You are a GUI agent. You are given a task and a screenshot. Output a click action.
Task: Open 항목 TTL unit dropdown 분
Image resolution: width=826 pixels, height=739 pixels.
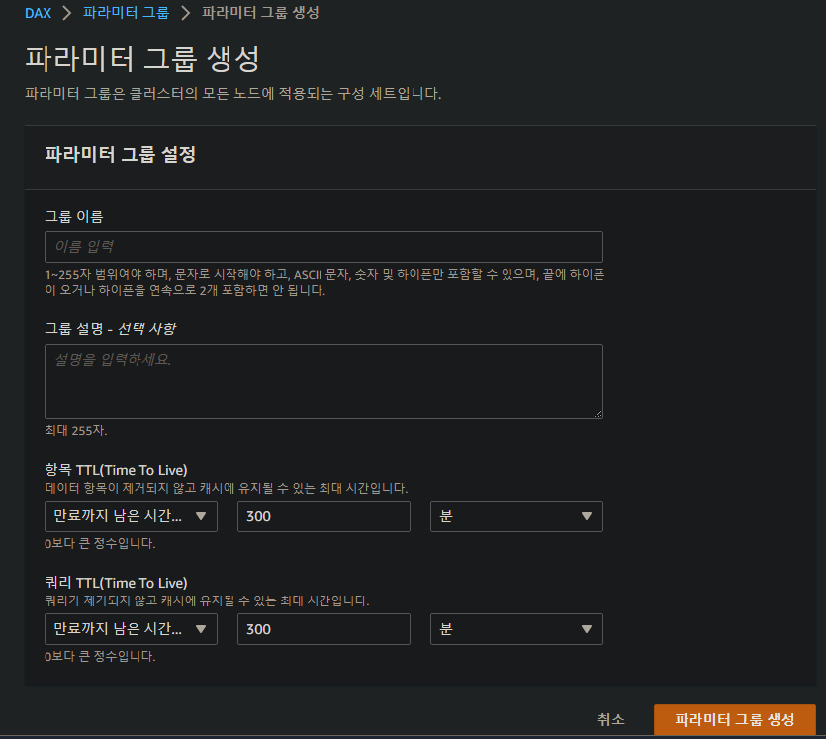pos(516,516)
